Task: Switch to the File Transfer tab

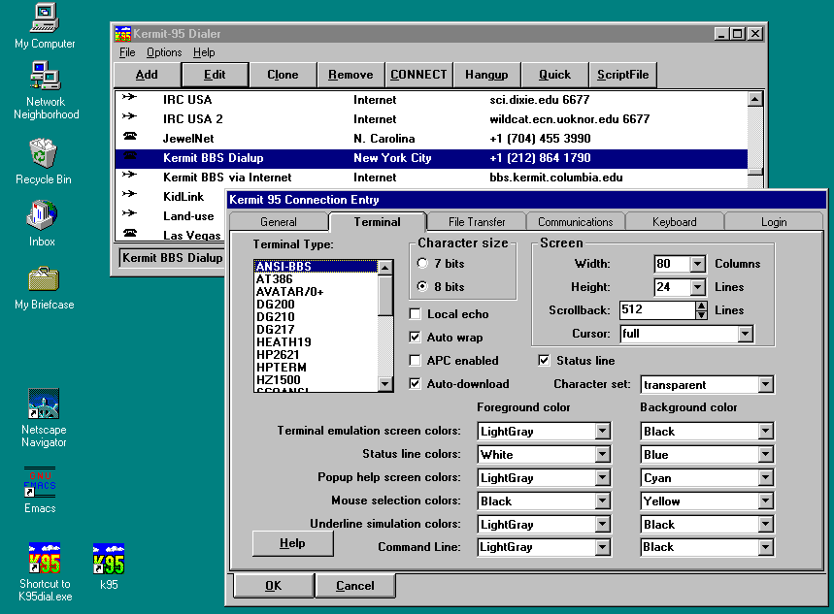Action: point(477,222)
